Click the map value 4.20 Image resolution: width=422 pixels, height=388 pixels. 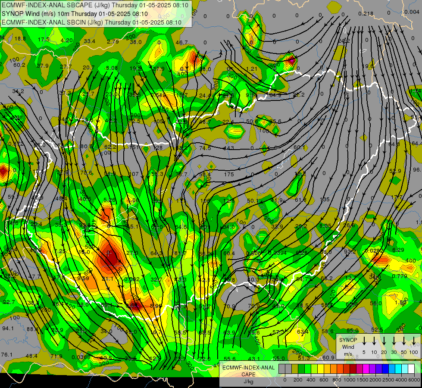[67, 41]
